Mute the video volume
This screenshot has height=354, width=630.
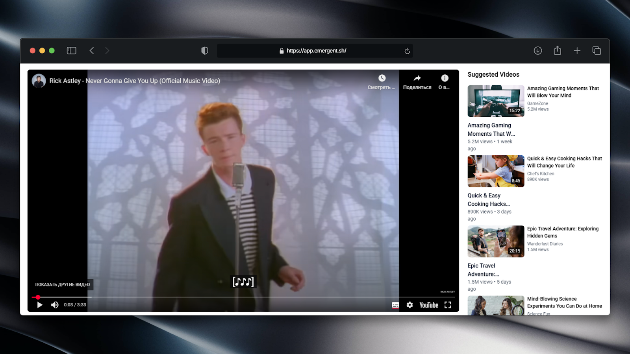tap(55, 305)
